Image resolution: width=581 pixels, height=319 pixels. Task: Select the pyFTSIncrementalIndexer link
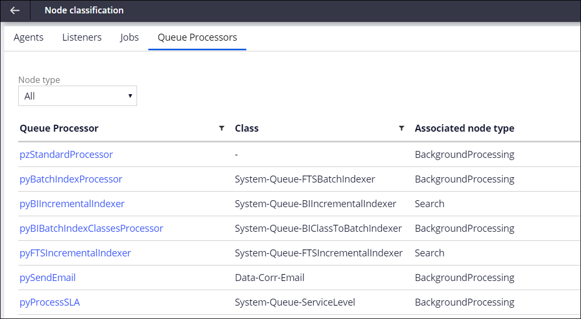pos(76,253)
